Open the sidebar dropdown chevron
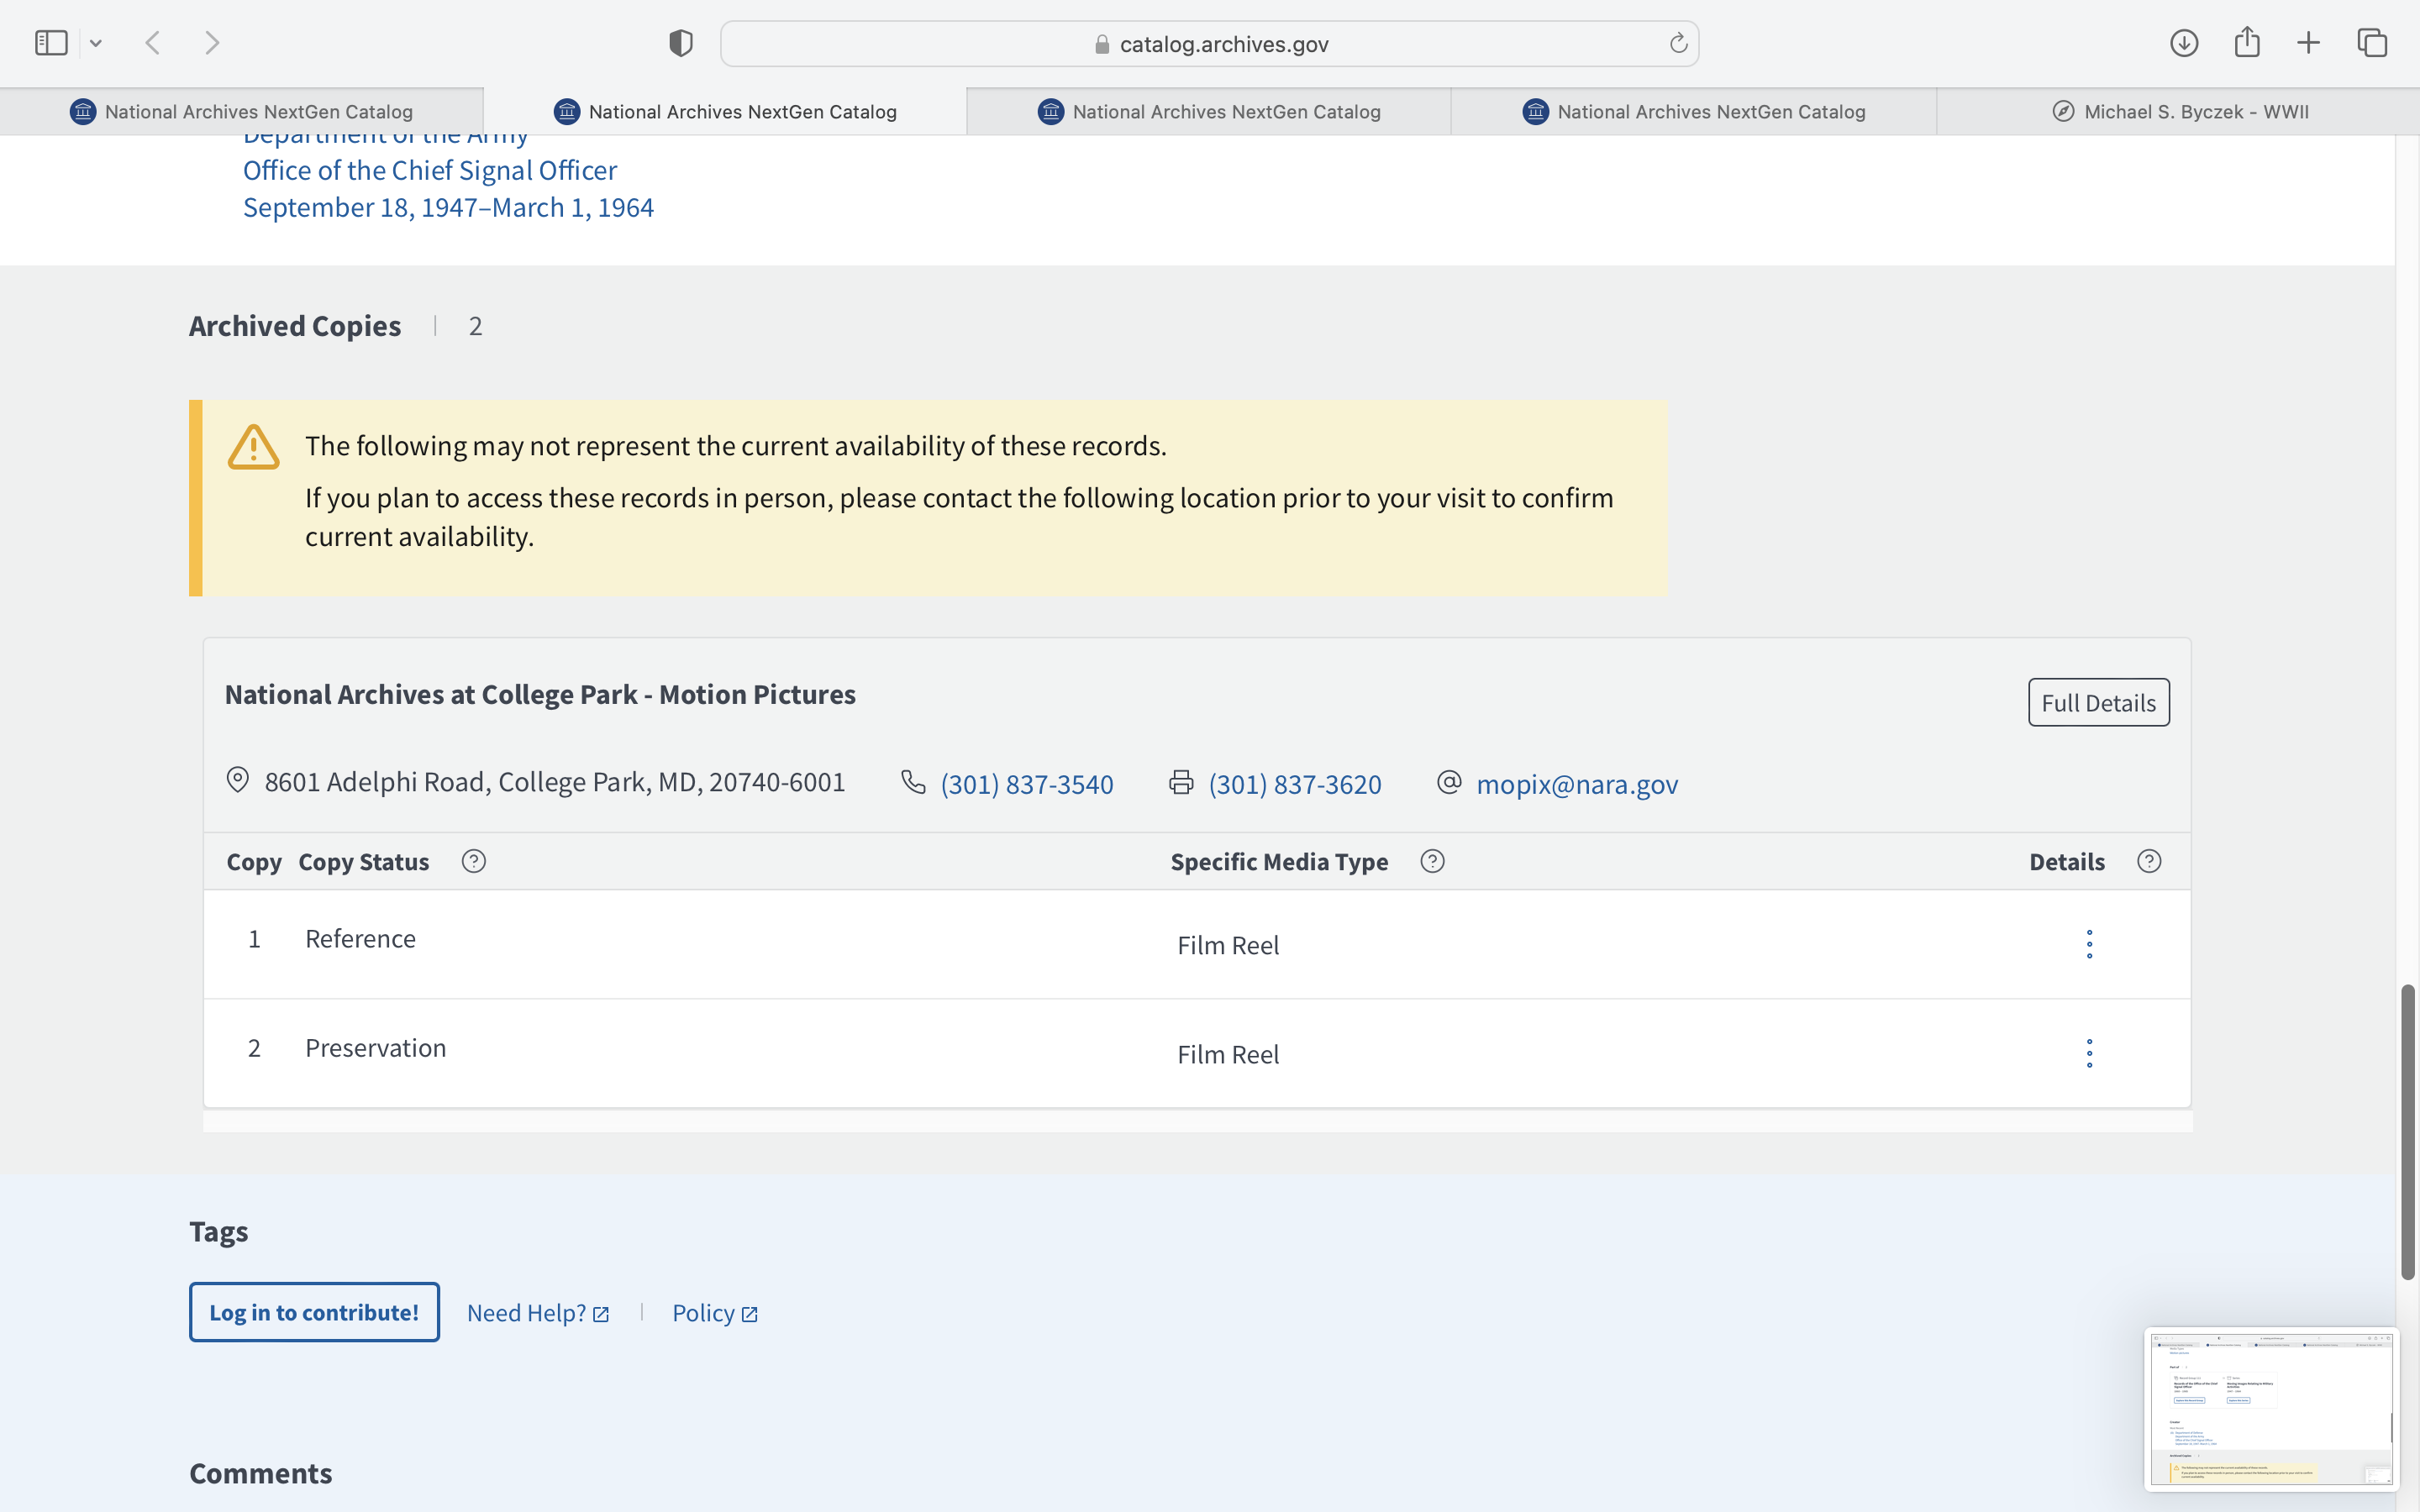The width and height of the screenshot is (2420, 1512). [x=96, y=43]
